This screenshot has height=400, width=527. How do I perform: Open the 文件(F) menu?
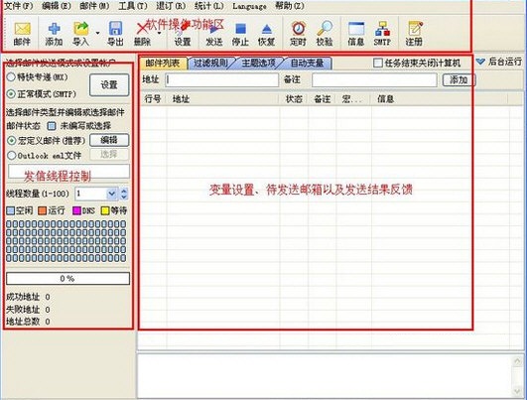18,6
